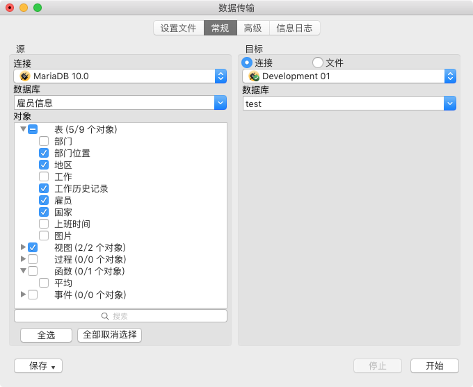Collapse the 函数 tree group
This screenshot has width=473, height=387.
click(23, 271)
